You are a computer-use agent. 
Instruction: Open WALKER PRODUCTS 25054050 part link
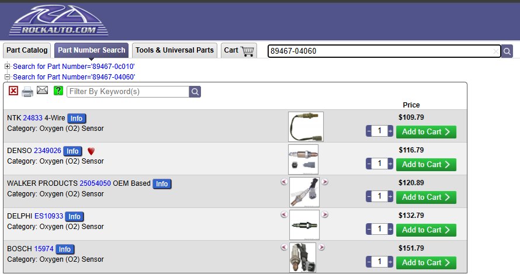(95, 183)
